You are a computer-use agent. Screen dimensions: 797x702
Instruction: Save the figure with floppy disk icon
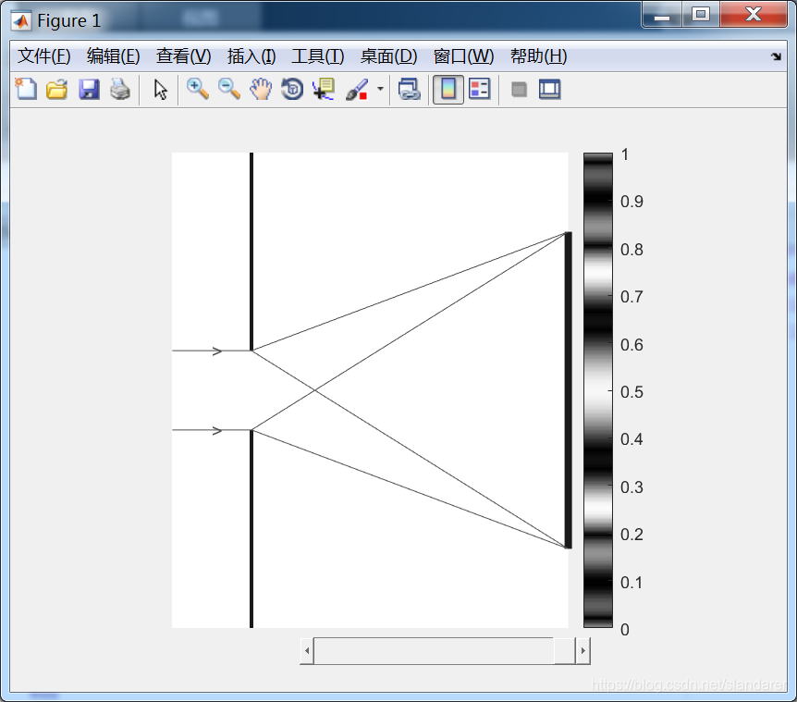89,89
